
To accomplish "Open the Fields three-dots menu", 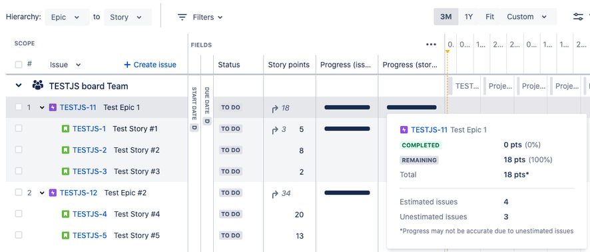I will (432, 45).
